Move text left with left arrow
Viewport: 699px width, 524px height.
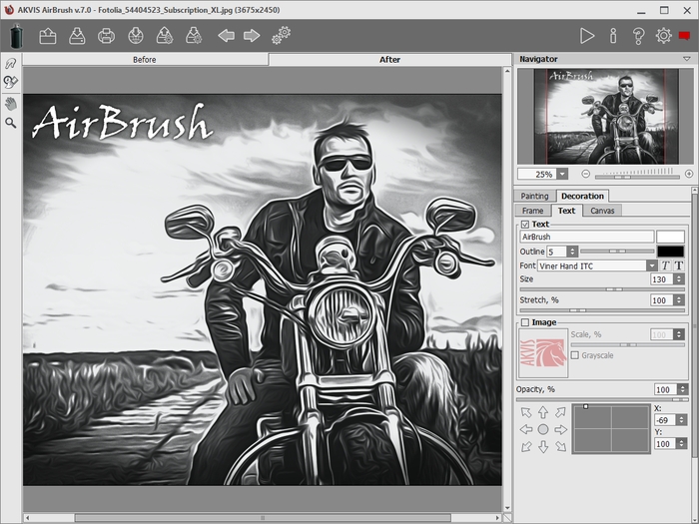526,429
